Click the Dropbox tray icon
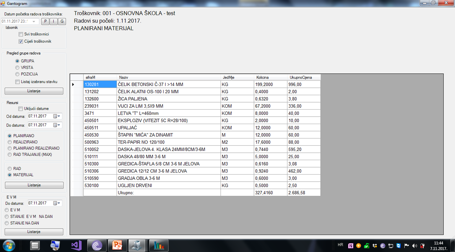 pyautogui.click(x=375, y=246)
